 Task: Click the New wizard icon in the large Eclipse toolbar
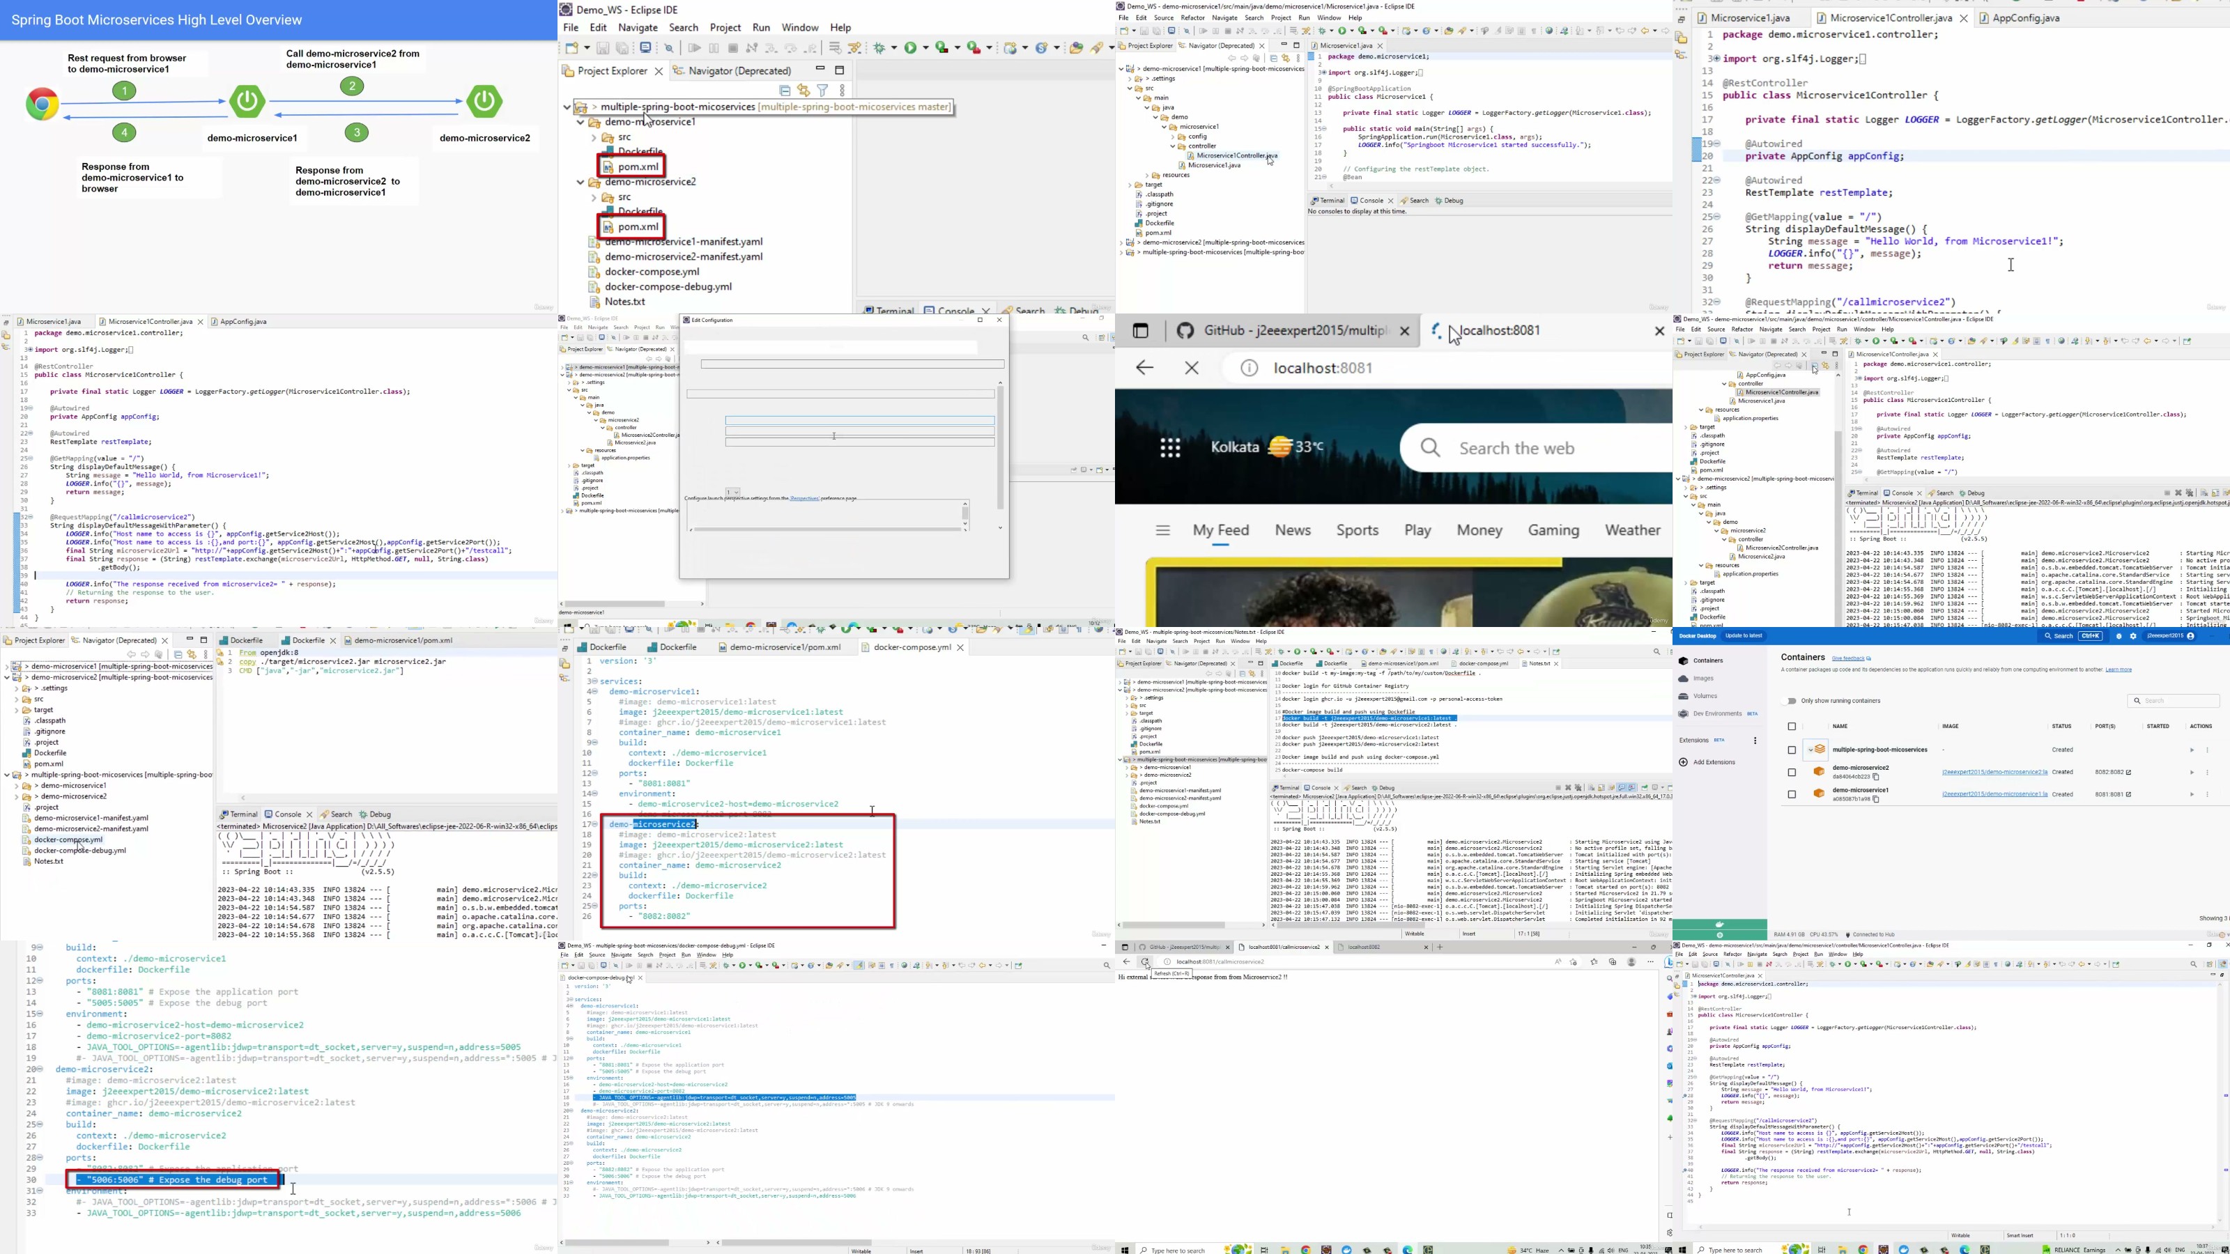click(x=572, y=49)
